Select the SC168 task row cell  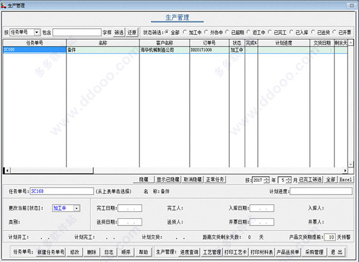[35, 50]
